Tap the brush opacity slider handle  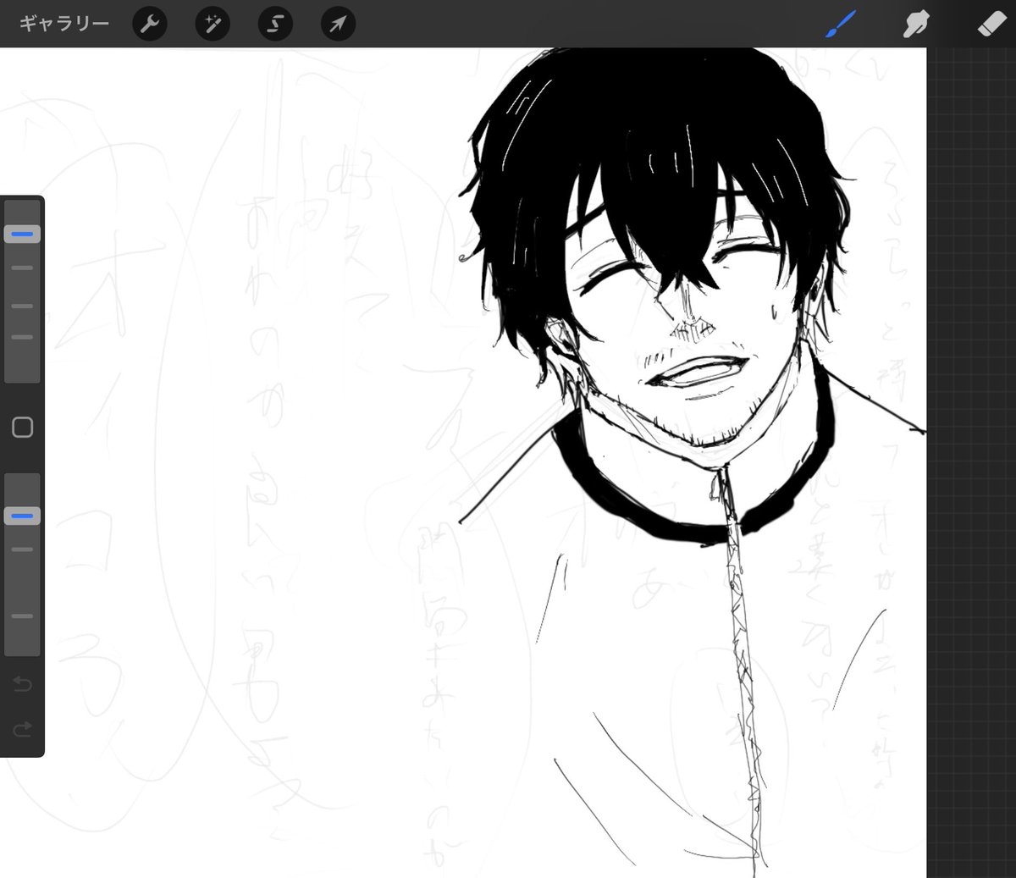coord(22,516)
